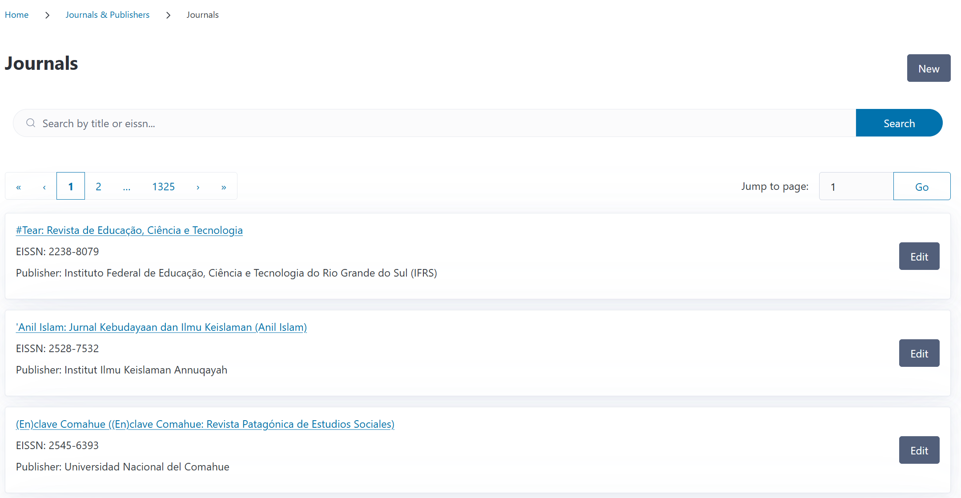Go to first page with « arrow
961x498 pixels.
tap(19, 187)
